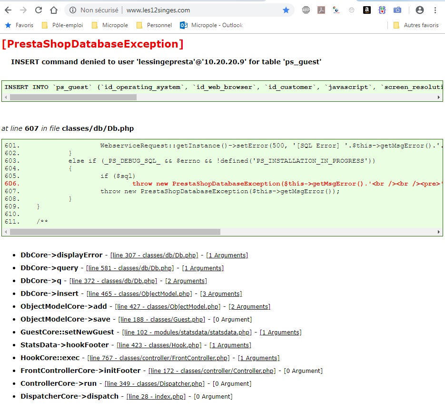Screen dimensions: 445x411
Task: Open the Amazon extension icon
Action: pyautogui.click(x=366, y=10)
